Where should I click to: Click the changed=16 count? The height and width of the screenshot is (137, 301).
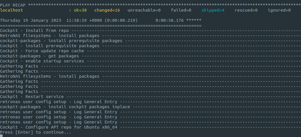pyautogui.click(x=107, y=10)
